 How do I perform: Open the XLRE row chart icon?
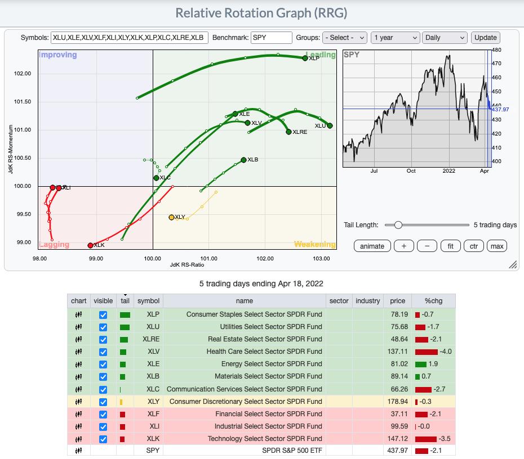point(78,339)
